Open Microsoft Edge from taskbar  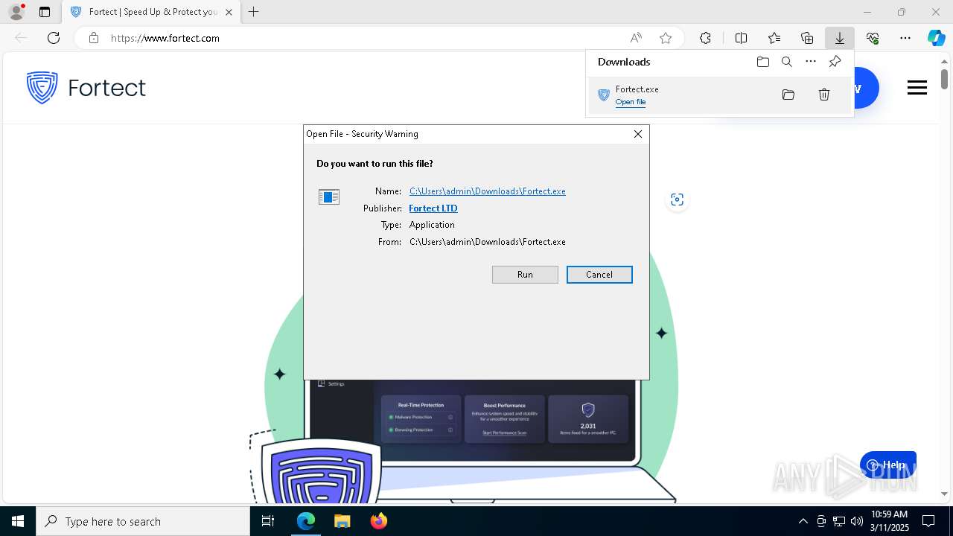pyautogui.click(x=306, y=521)
